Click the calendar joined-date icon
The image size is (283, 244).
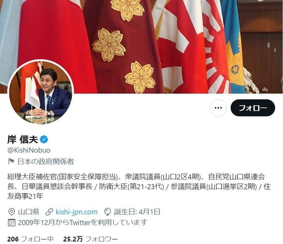pyautogui.click(x=11, y=223)
